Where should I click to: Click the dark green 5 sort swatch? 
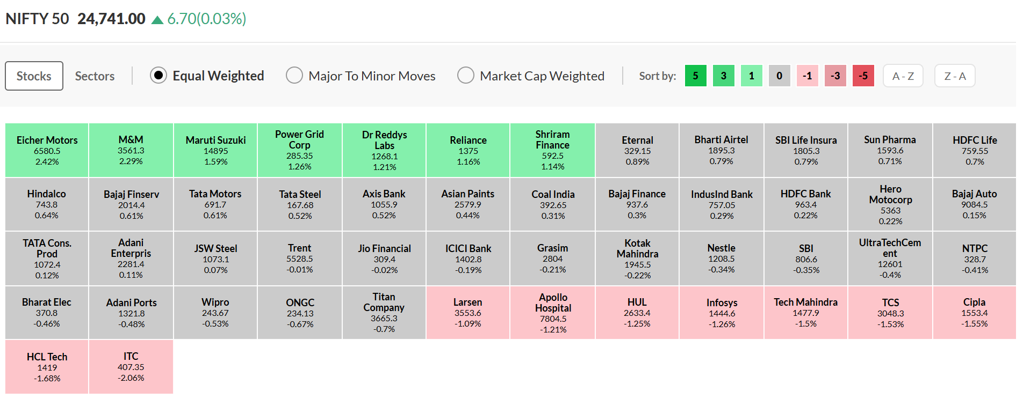695,76
